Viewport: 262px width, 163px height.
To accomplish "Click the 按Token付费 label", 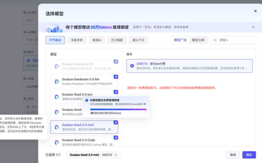I will coord(157,64).
